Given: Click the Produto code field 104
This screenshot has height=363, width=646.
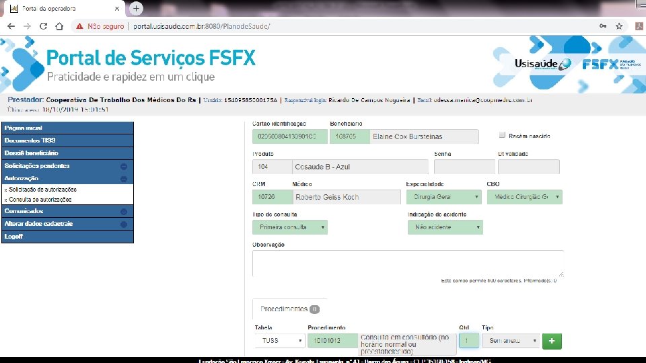Looking at the screenshot, I should [272, 167].
